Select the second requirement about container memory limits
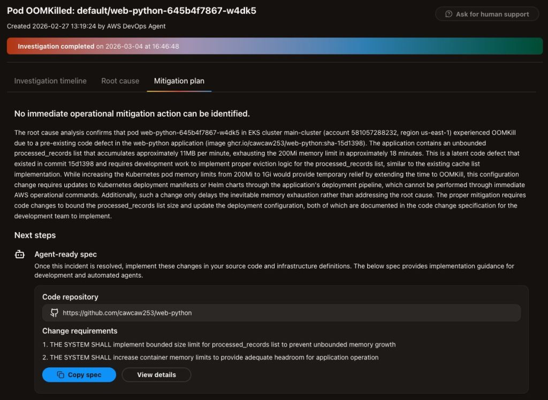Image resolution: width=548 pixels, height=400 pixels. coord(214,357)
